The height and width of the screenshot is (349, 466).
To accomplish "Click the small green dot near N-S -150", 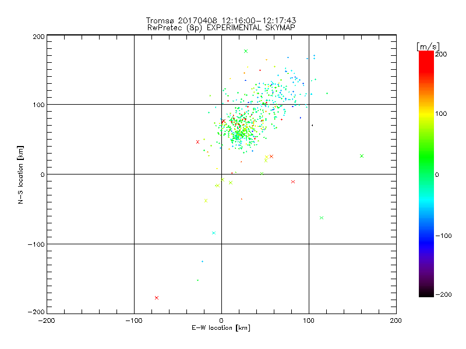I will 197,280.
